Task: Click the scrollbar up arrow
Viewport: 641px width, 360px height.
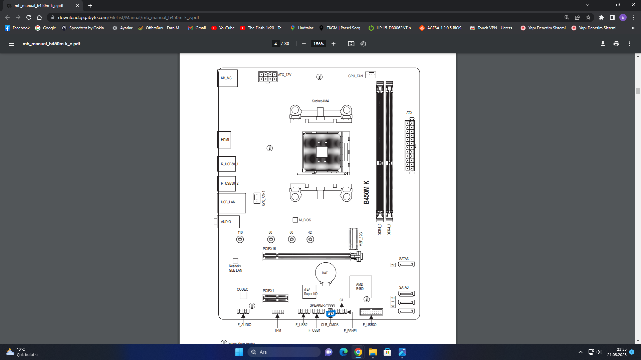Action: [638, 56]
